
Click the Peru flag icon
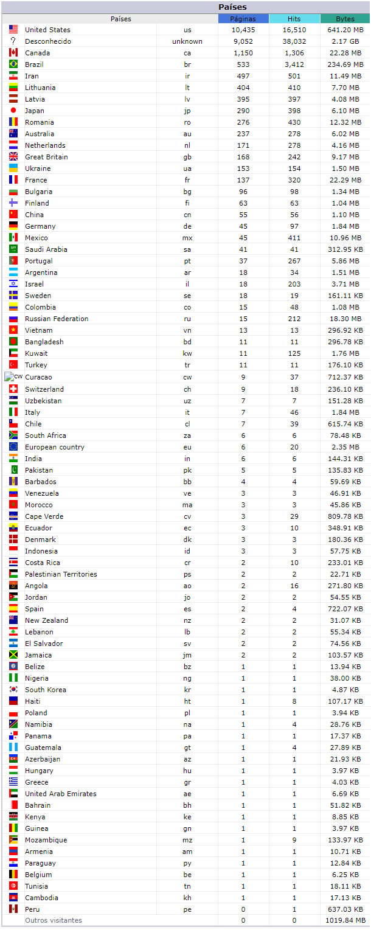pyautogui.click(x=13, y=909)
